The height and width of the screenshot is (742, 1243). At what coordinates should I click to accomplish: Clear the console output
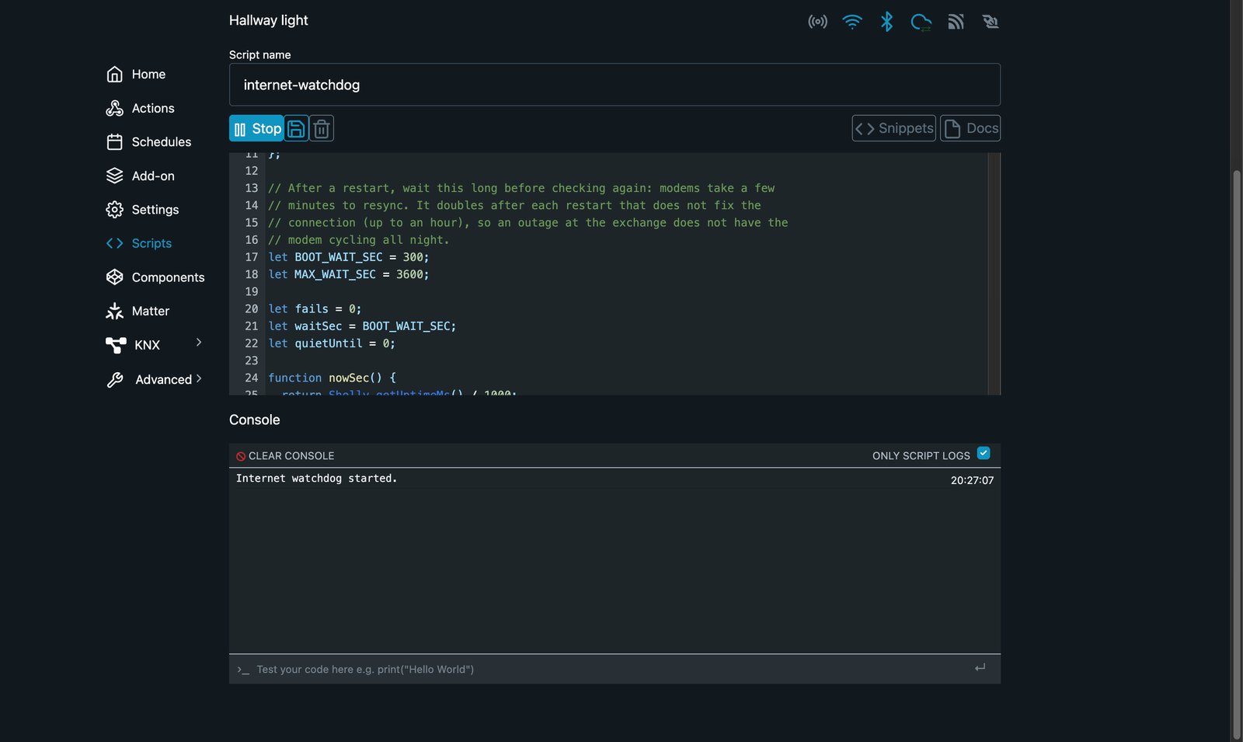point(285,456)
